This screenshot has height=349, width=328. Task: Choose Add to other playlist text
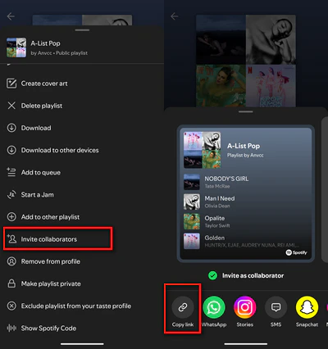click(50, 217)
